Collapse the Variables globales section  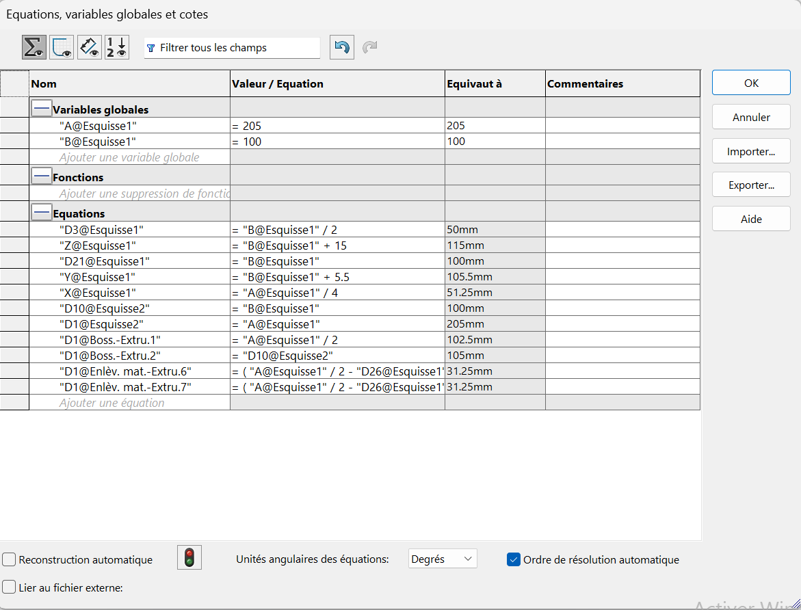(42, 109)
